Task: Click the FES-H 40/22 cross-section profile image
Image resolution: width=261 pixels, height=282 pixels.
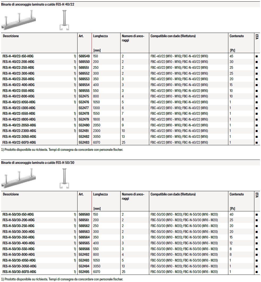Action: pyautogui.click(x=64, y=21)
